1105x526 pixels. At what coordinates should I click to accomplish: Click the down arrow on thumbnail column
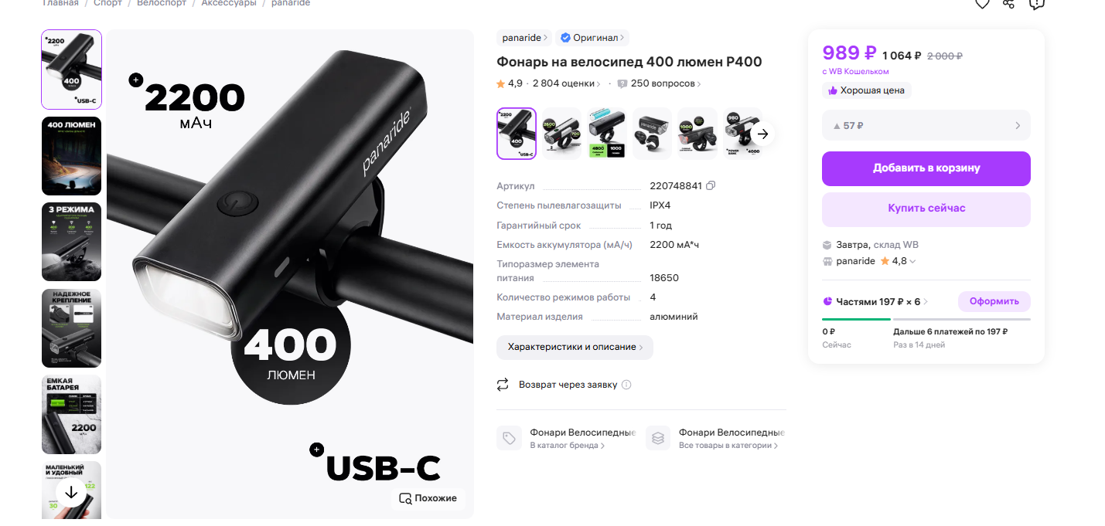pyautogui.click(x=71, y=492)
